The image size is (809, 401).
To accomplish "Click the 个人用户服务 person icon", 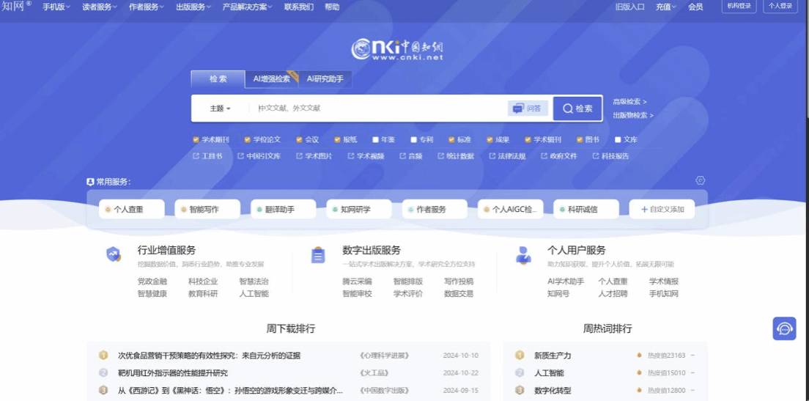I will point(523,255).
